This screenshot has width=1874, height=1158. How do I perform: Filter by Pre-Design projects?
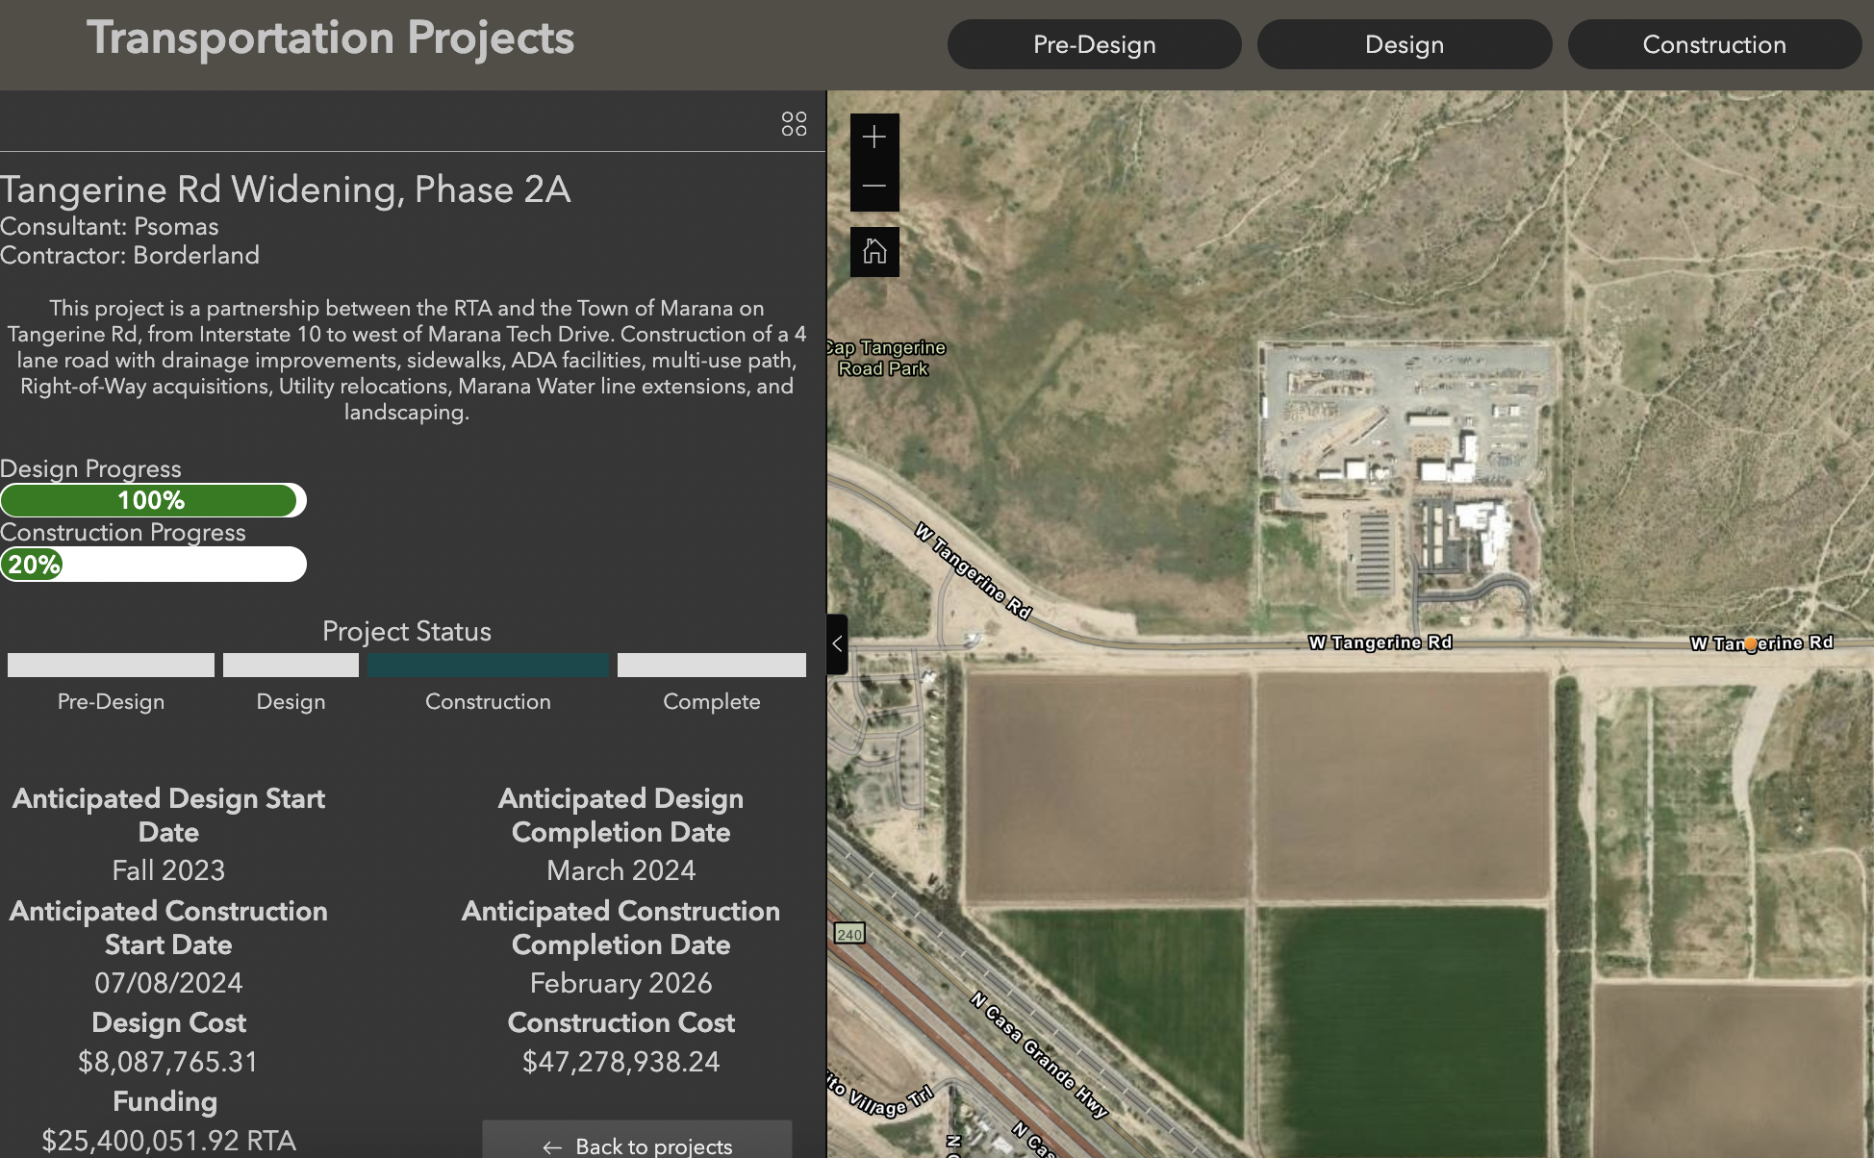(1094, 44)
